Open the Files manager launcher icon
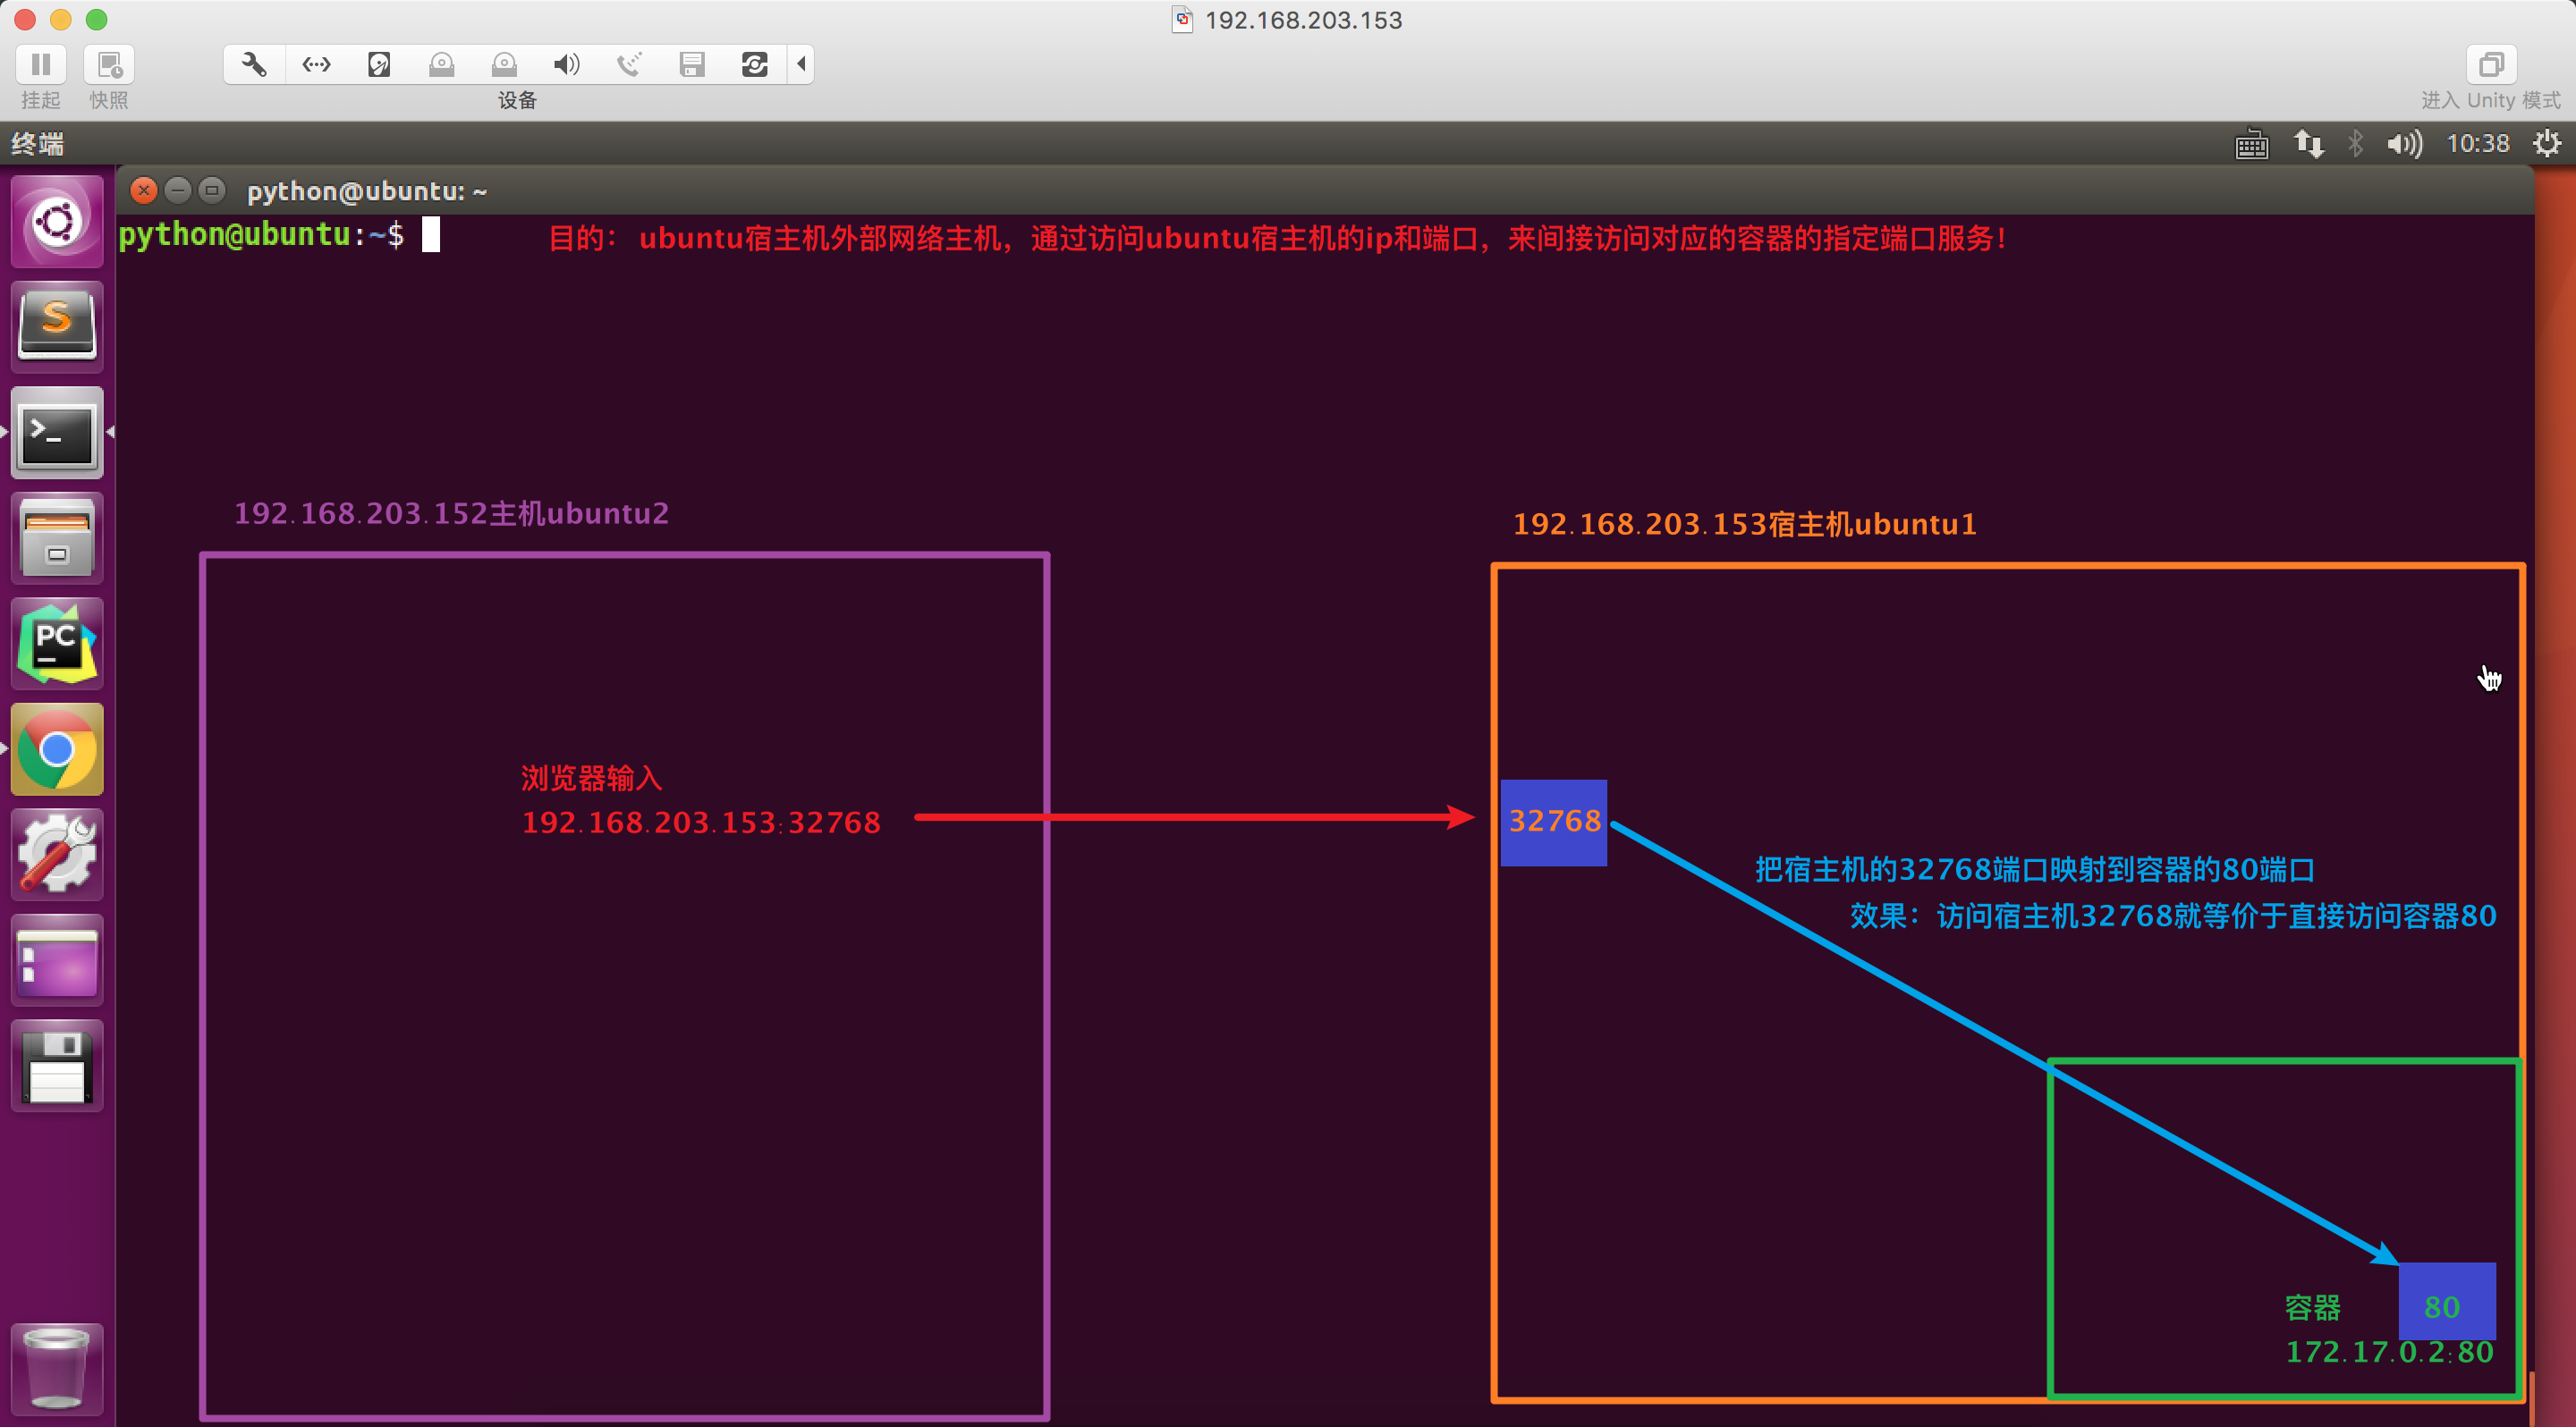 (57, 537)
